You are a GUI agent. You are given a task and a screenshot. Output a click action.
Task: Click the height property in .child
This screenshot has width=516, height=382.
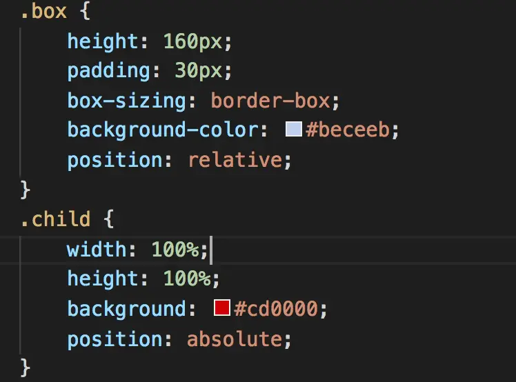[103, 279]
